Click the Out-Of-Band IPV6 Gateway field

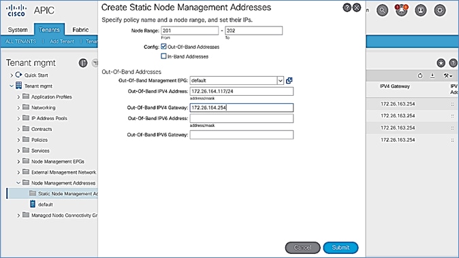coord(242,135)
